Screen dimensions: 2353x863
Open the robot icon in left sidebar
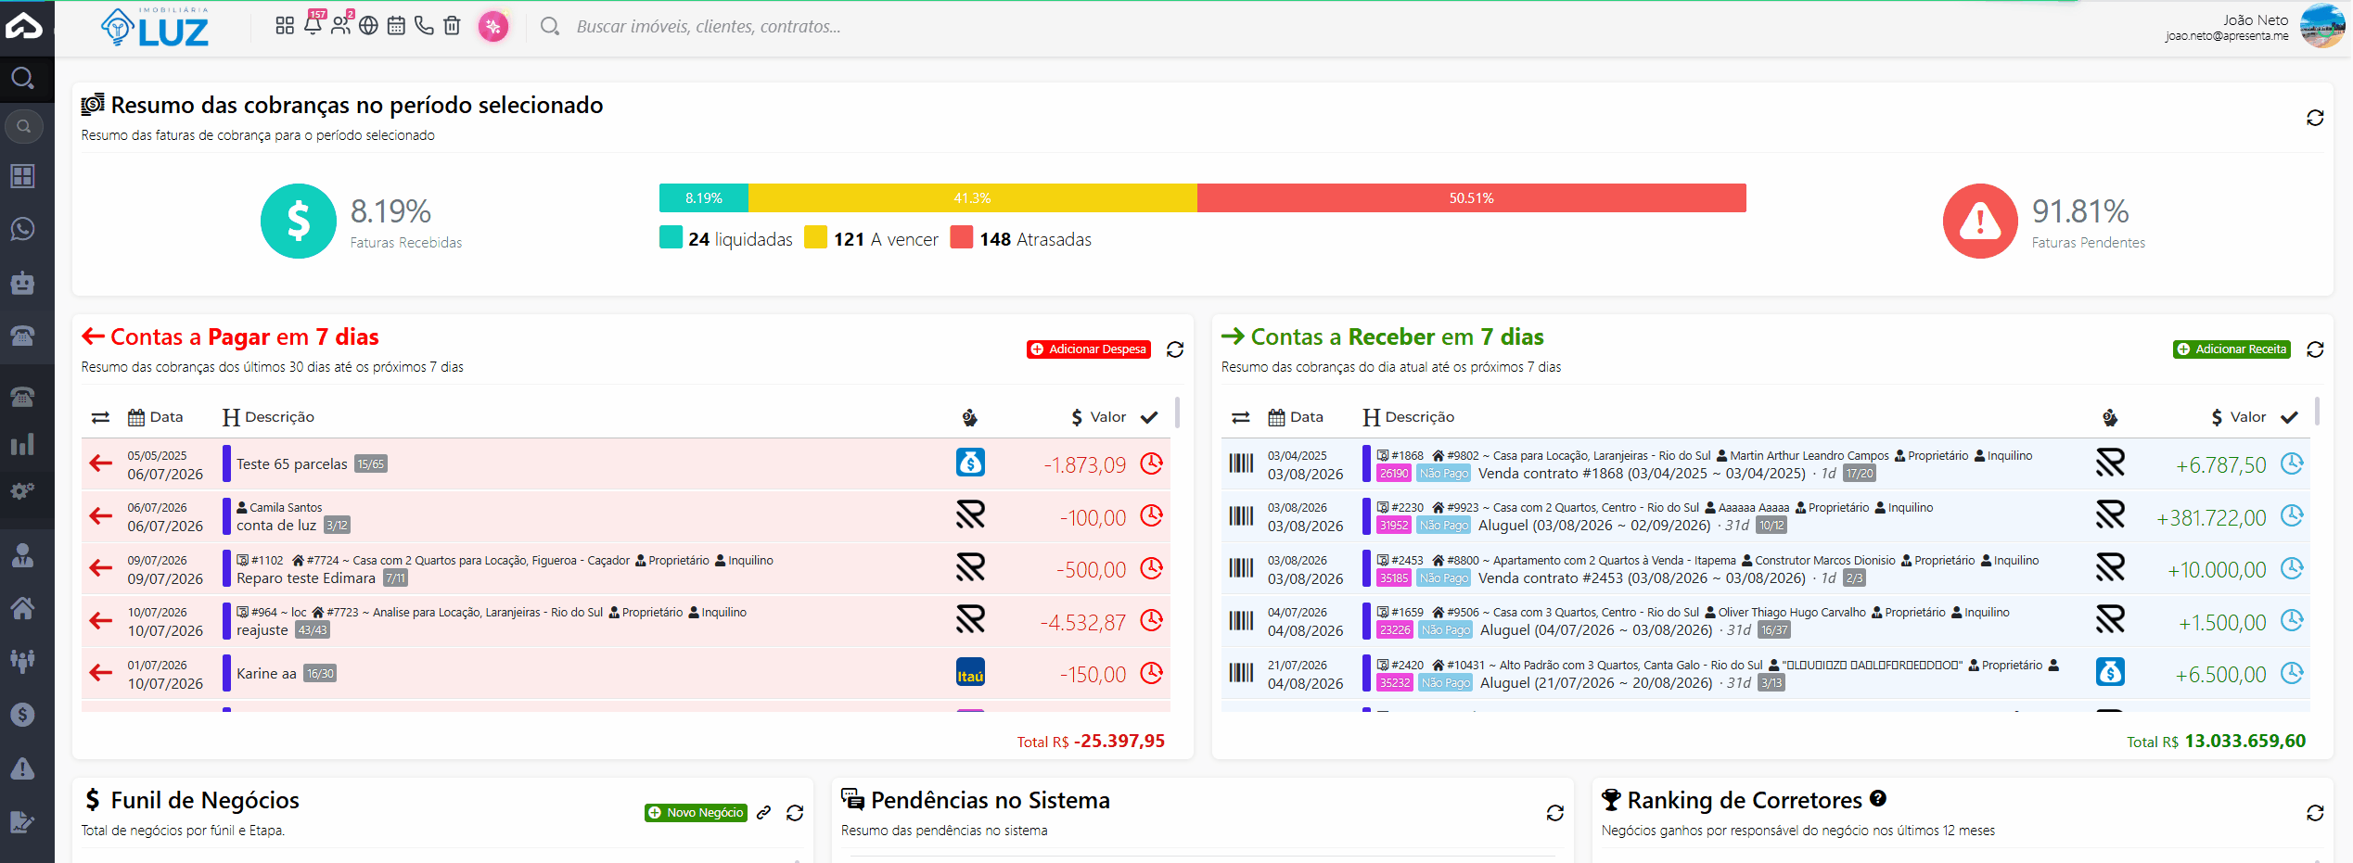click(23, 283)
